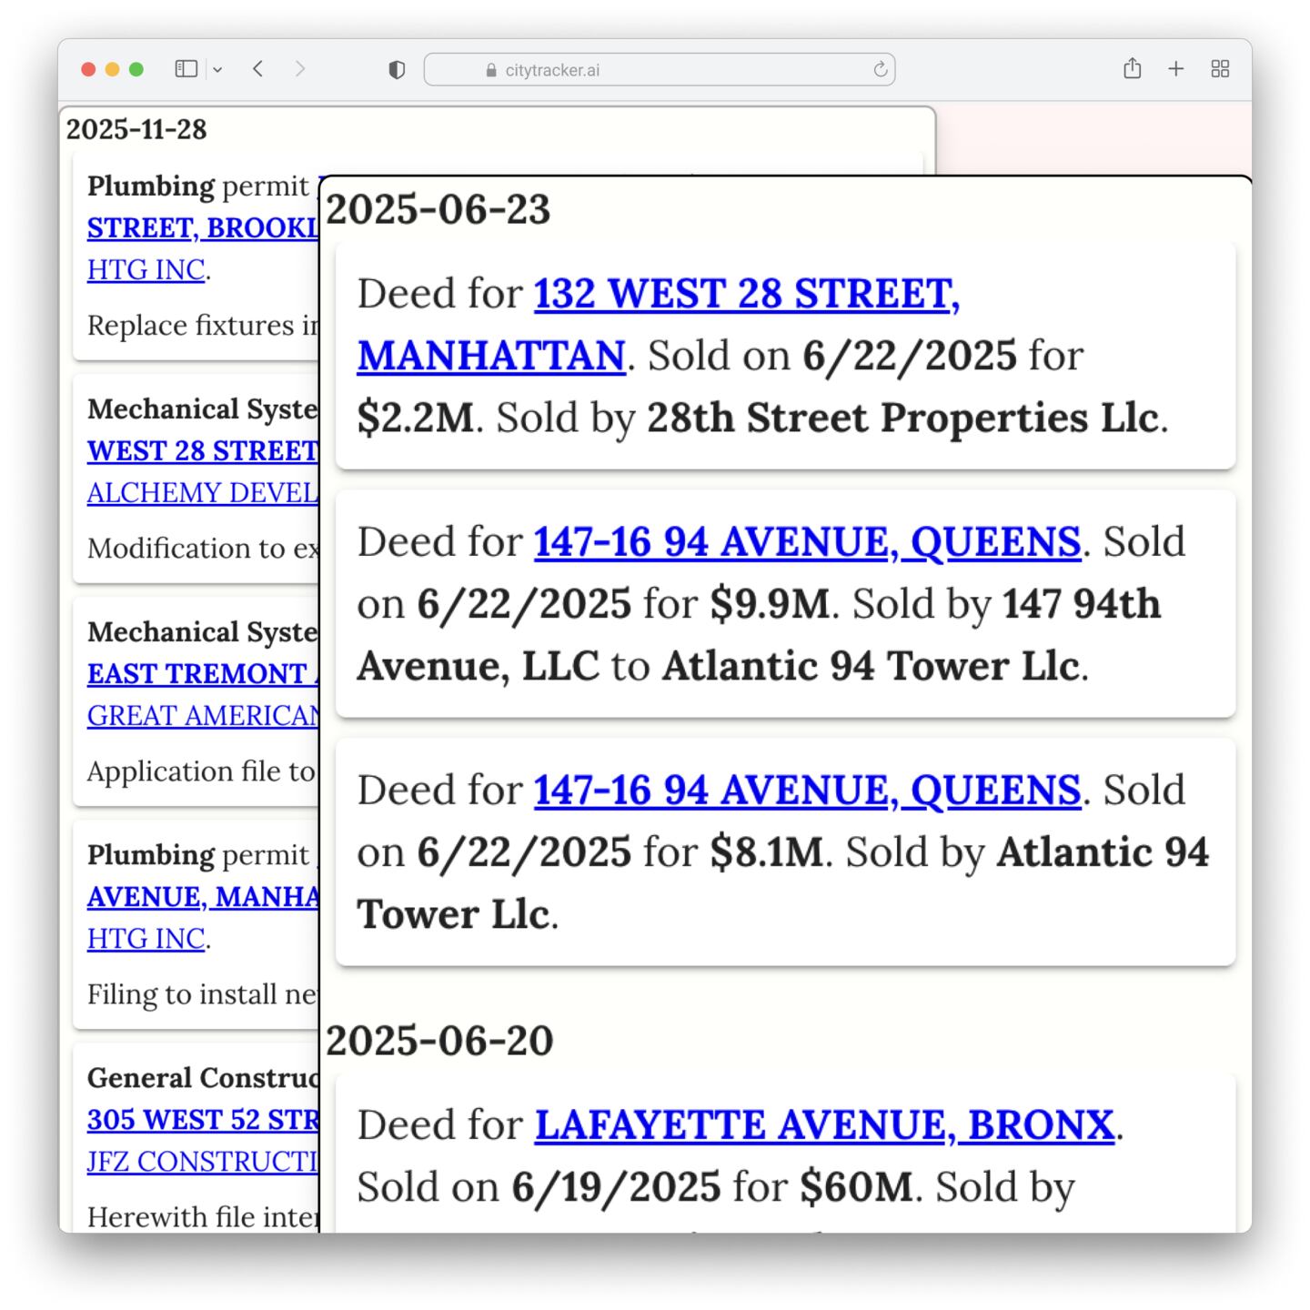1310x1310 pixels.
Task: Click the GREAT AMERICAN contractor link
Action: pos(202,715)
